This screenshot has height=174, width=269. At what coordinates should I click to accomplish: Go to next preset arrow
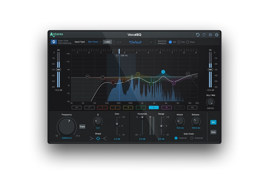pyautogui.click(x=120, y=42)
